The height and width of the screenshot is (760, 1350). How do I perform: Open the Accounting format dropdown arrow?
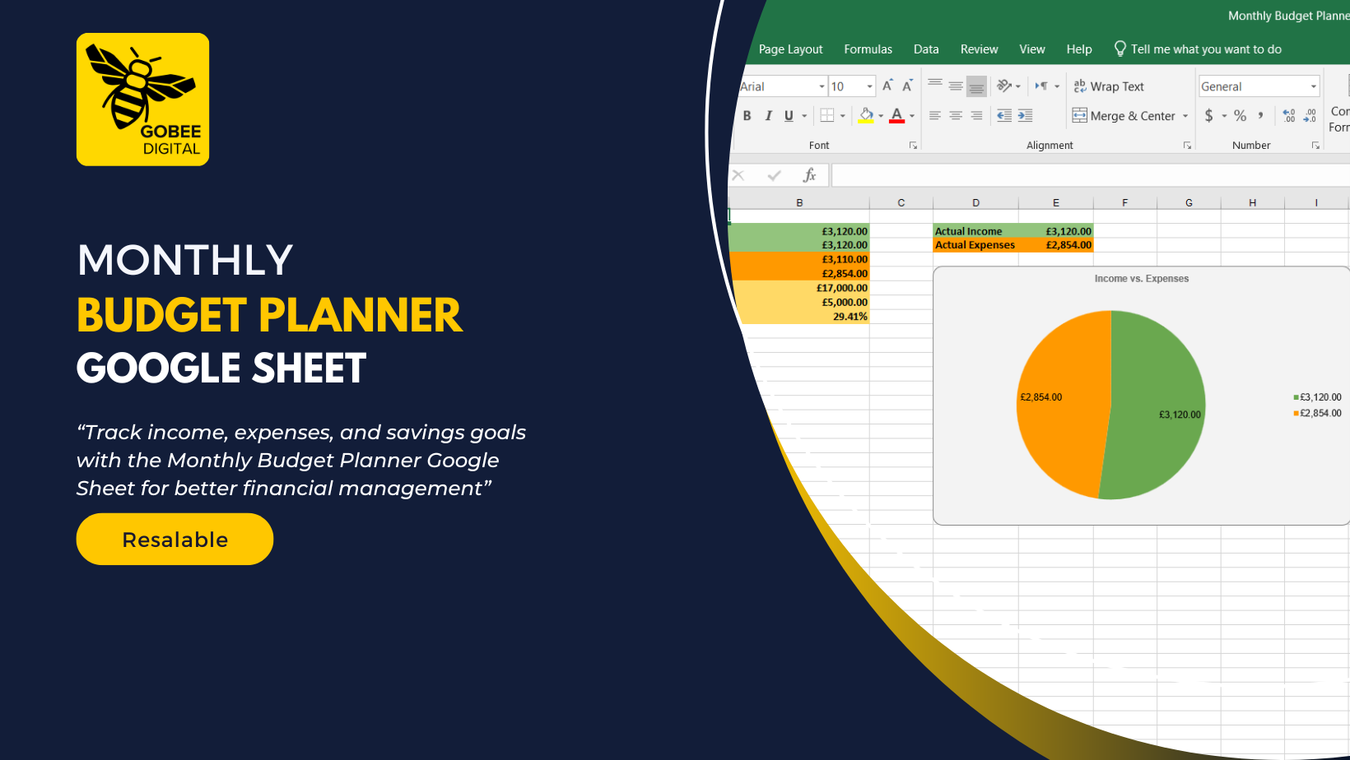click(1224, 116)
